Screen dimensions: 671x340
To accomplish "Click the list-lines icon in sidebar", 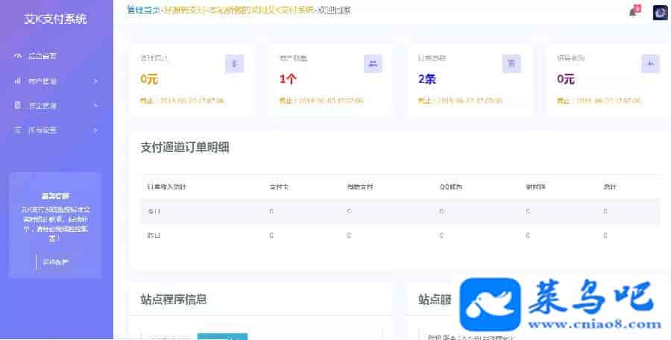I will (18, 130).
